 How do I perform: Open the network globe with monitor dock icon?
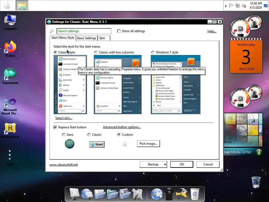point(87,194)
